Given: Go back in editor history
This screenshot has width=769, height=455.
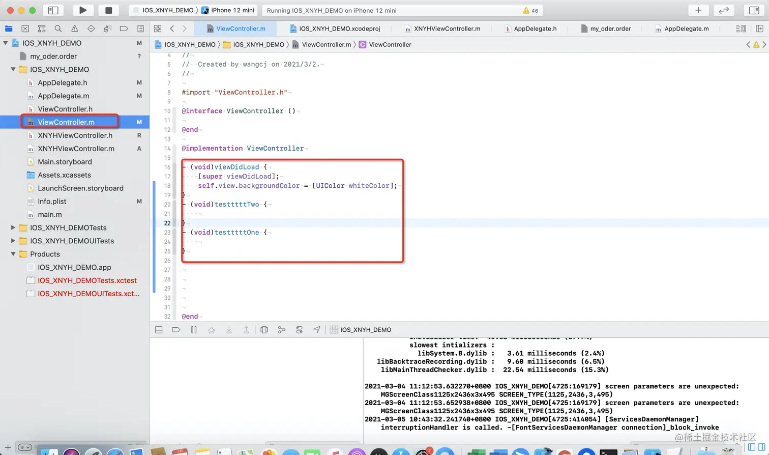Looking at the screenshot, I should pos(172,29).
